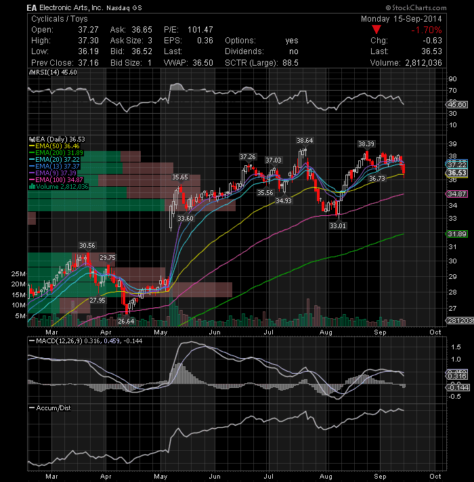
Task: Click the Cyclicals / Toys sector label
Action: 60,19
